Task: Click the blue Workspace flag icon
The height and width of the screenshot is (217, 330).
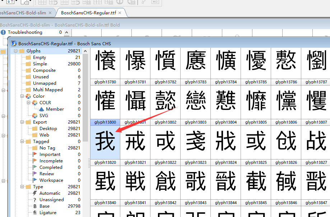Action: [35, 180]
